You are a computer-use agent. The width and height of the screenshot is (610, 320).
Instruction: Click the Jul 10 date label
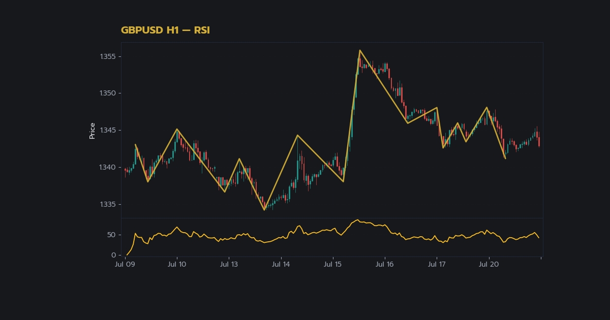[176, 265]
